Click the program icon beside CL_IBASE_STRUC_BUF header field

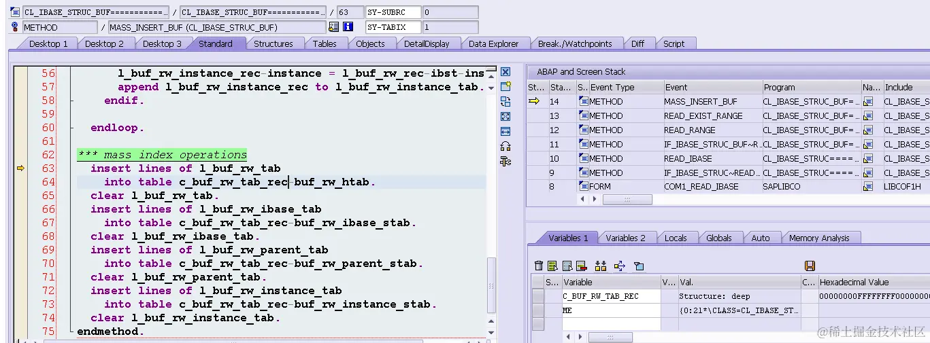point(15,12)
